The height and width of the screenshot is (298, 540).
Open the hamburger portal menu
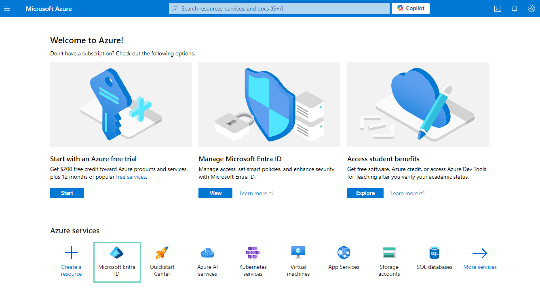(x=7, y=8)
